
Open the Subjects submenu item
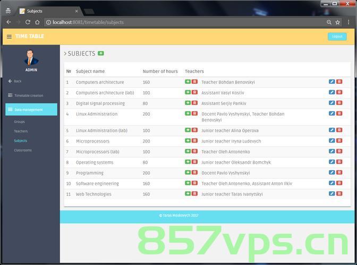click(x=21, y=141)
